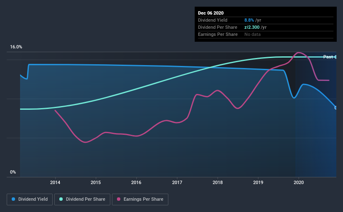Image resolution: width=343 pixels, height=212 pixels.
Task: Click the 2020 x-axis label
Action: pos(299,182)
